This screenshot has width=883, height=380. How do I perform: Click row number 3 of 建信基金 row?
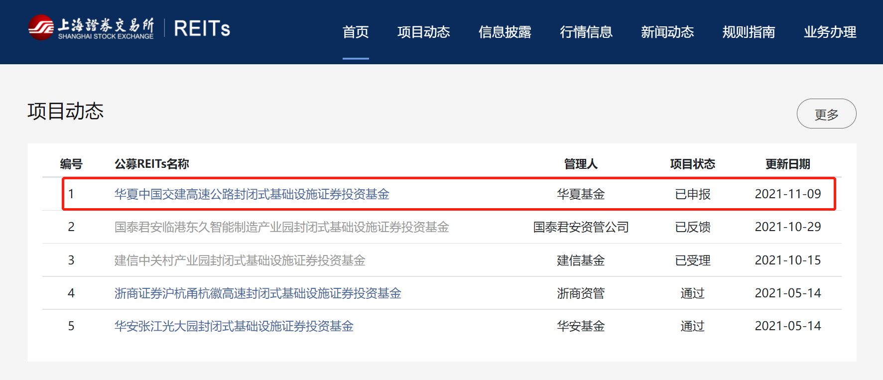[71, 260]
